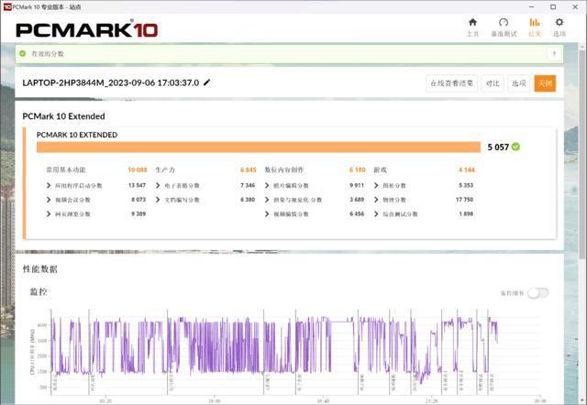
Task: Click the Gaming (游戏) score 4 144
Action: (x=467, y=170)
